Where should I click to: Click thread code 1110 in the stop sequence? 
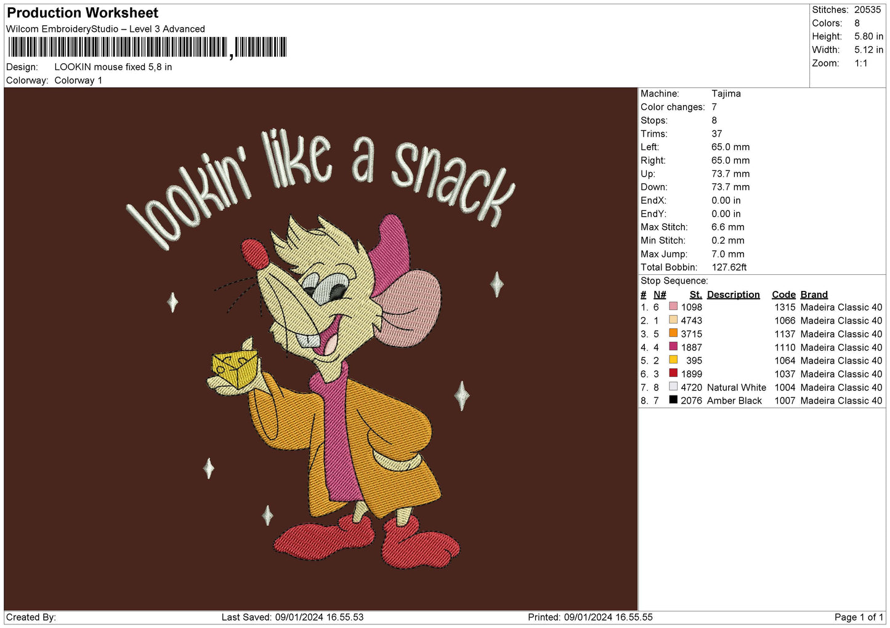coord(785,348)
